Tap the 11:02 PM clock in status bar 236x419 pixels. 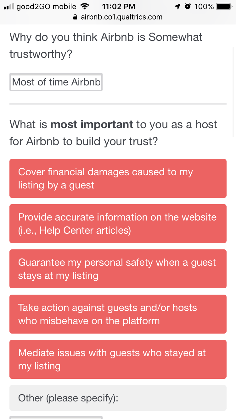point(119,7)
